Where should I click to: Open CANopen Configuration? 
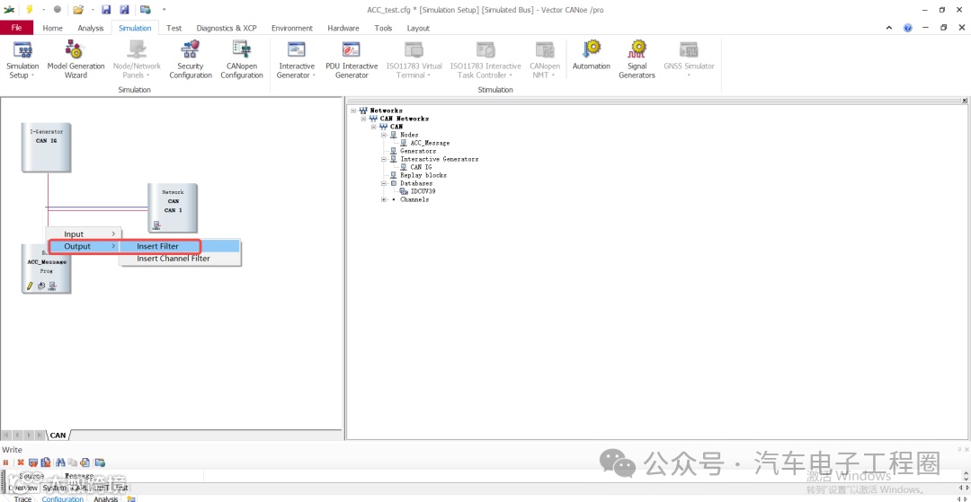(x=242, y=60)
